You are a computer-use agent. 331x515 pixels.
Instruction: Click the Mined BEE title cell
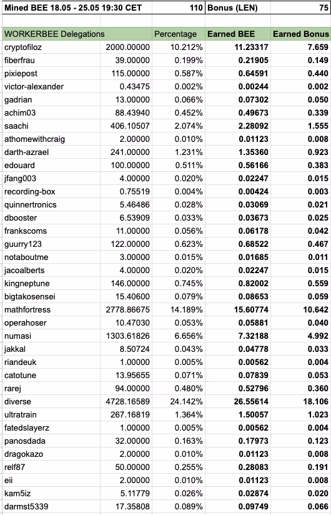(x=77, y=7)
